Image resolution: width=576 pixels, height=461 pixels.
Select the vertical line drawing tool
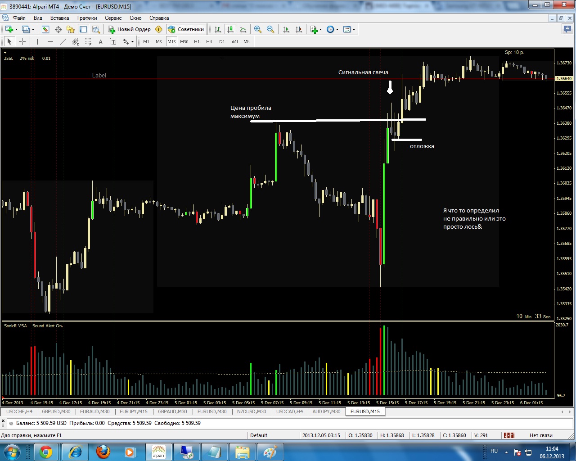click(x=37, y=41)
